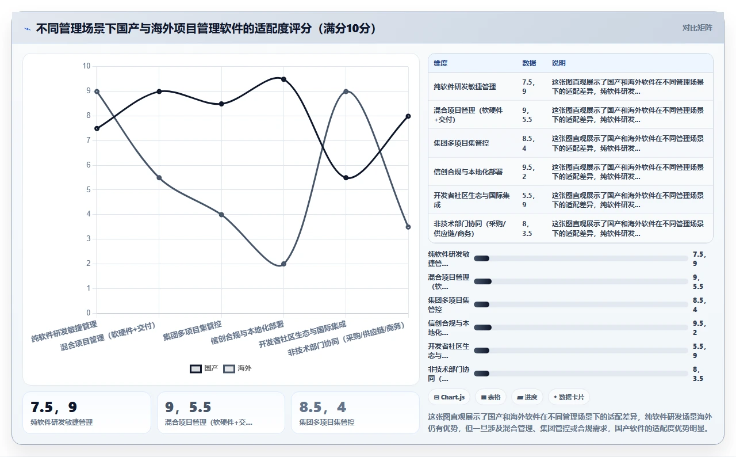736x457 pixels.
Task: Select the 表格 chip
Action: [490, 397]
